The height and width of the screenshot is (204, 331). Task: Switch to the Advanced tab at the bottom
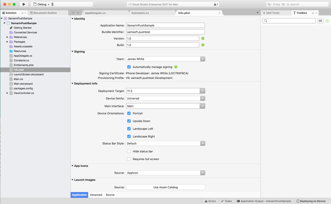coord(96,195)
